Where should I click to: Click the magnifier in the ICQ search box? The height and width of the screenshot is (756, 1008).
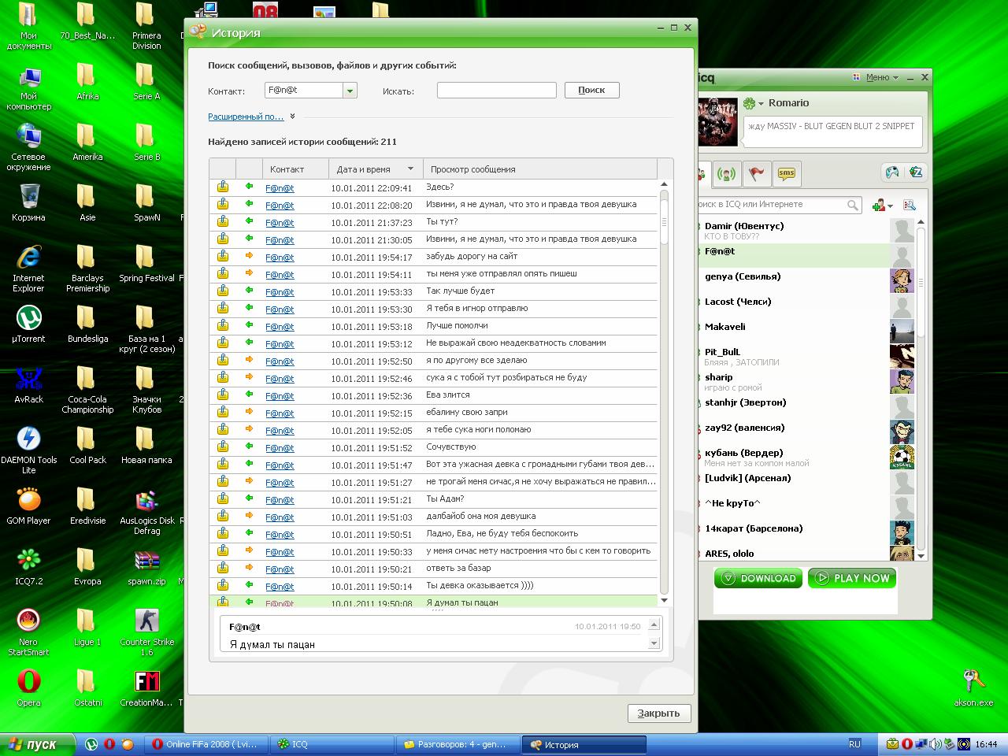coord(853,205)
